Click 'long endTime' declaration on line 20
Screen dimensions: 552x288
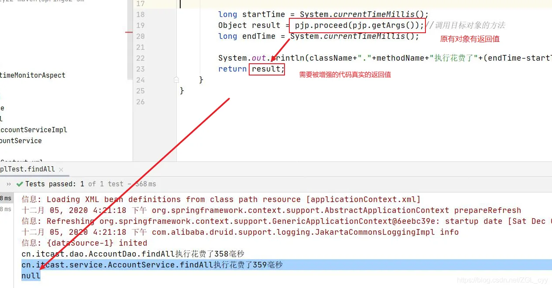pos(247,36)
